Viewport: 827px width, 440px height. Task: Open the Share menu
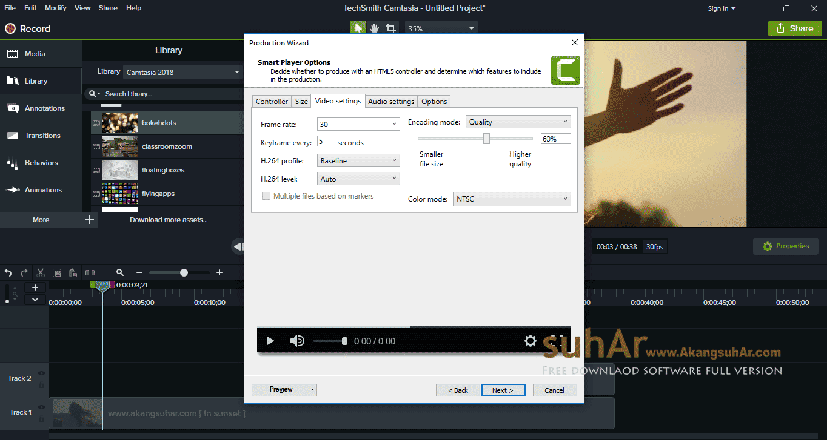pyautogui.click(x=108, y=8)
